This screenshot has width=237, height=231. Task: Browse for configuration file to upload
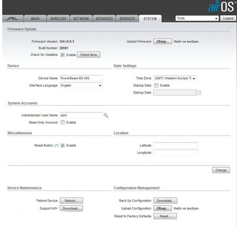[x=162, y=208]
